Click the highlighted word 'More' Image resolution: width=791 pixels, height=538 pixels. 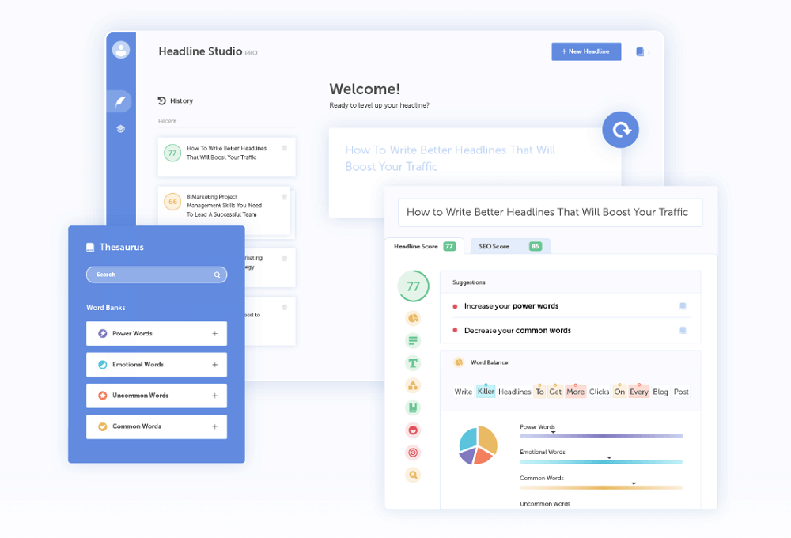click(x=575, y=392)
